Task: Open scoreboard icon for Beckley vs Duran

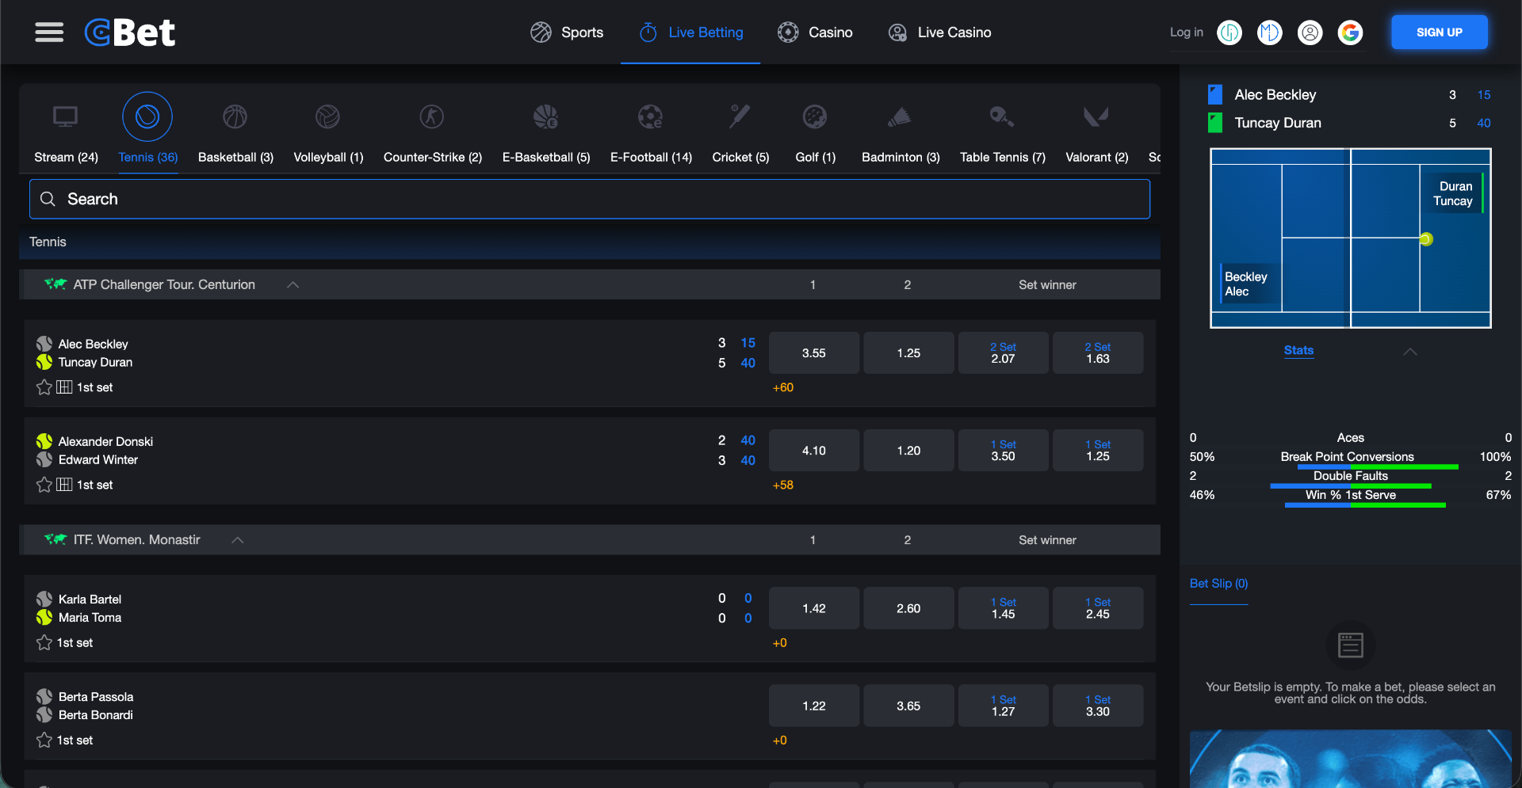Action: click(x=64, y=387)
